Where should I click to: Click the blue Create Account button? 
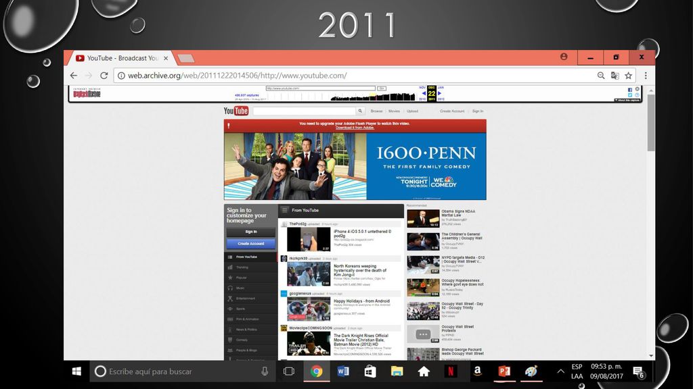point(250,243)
